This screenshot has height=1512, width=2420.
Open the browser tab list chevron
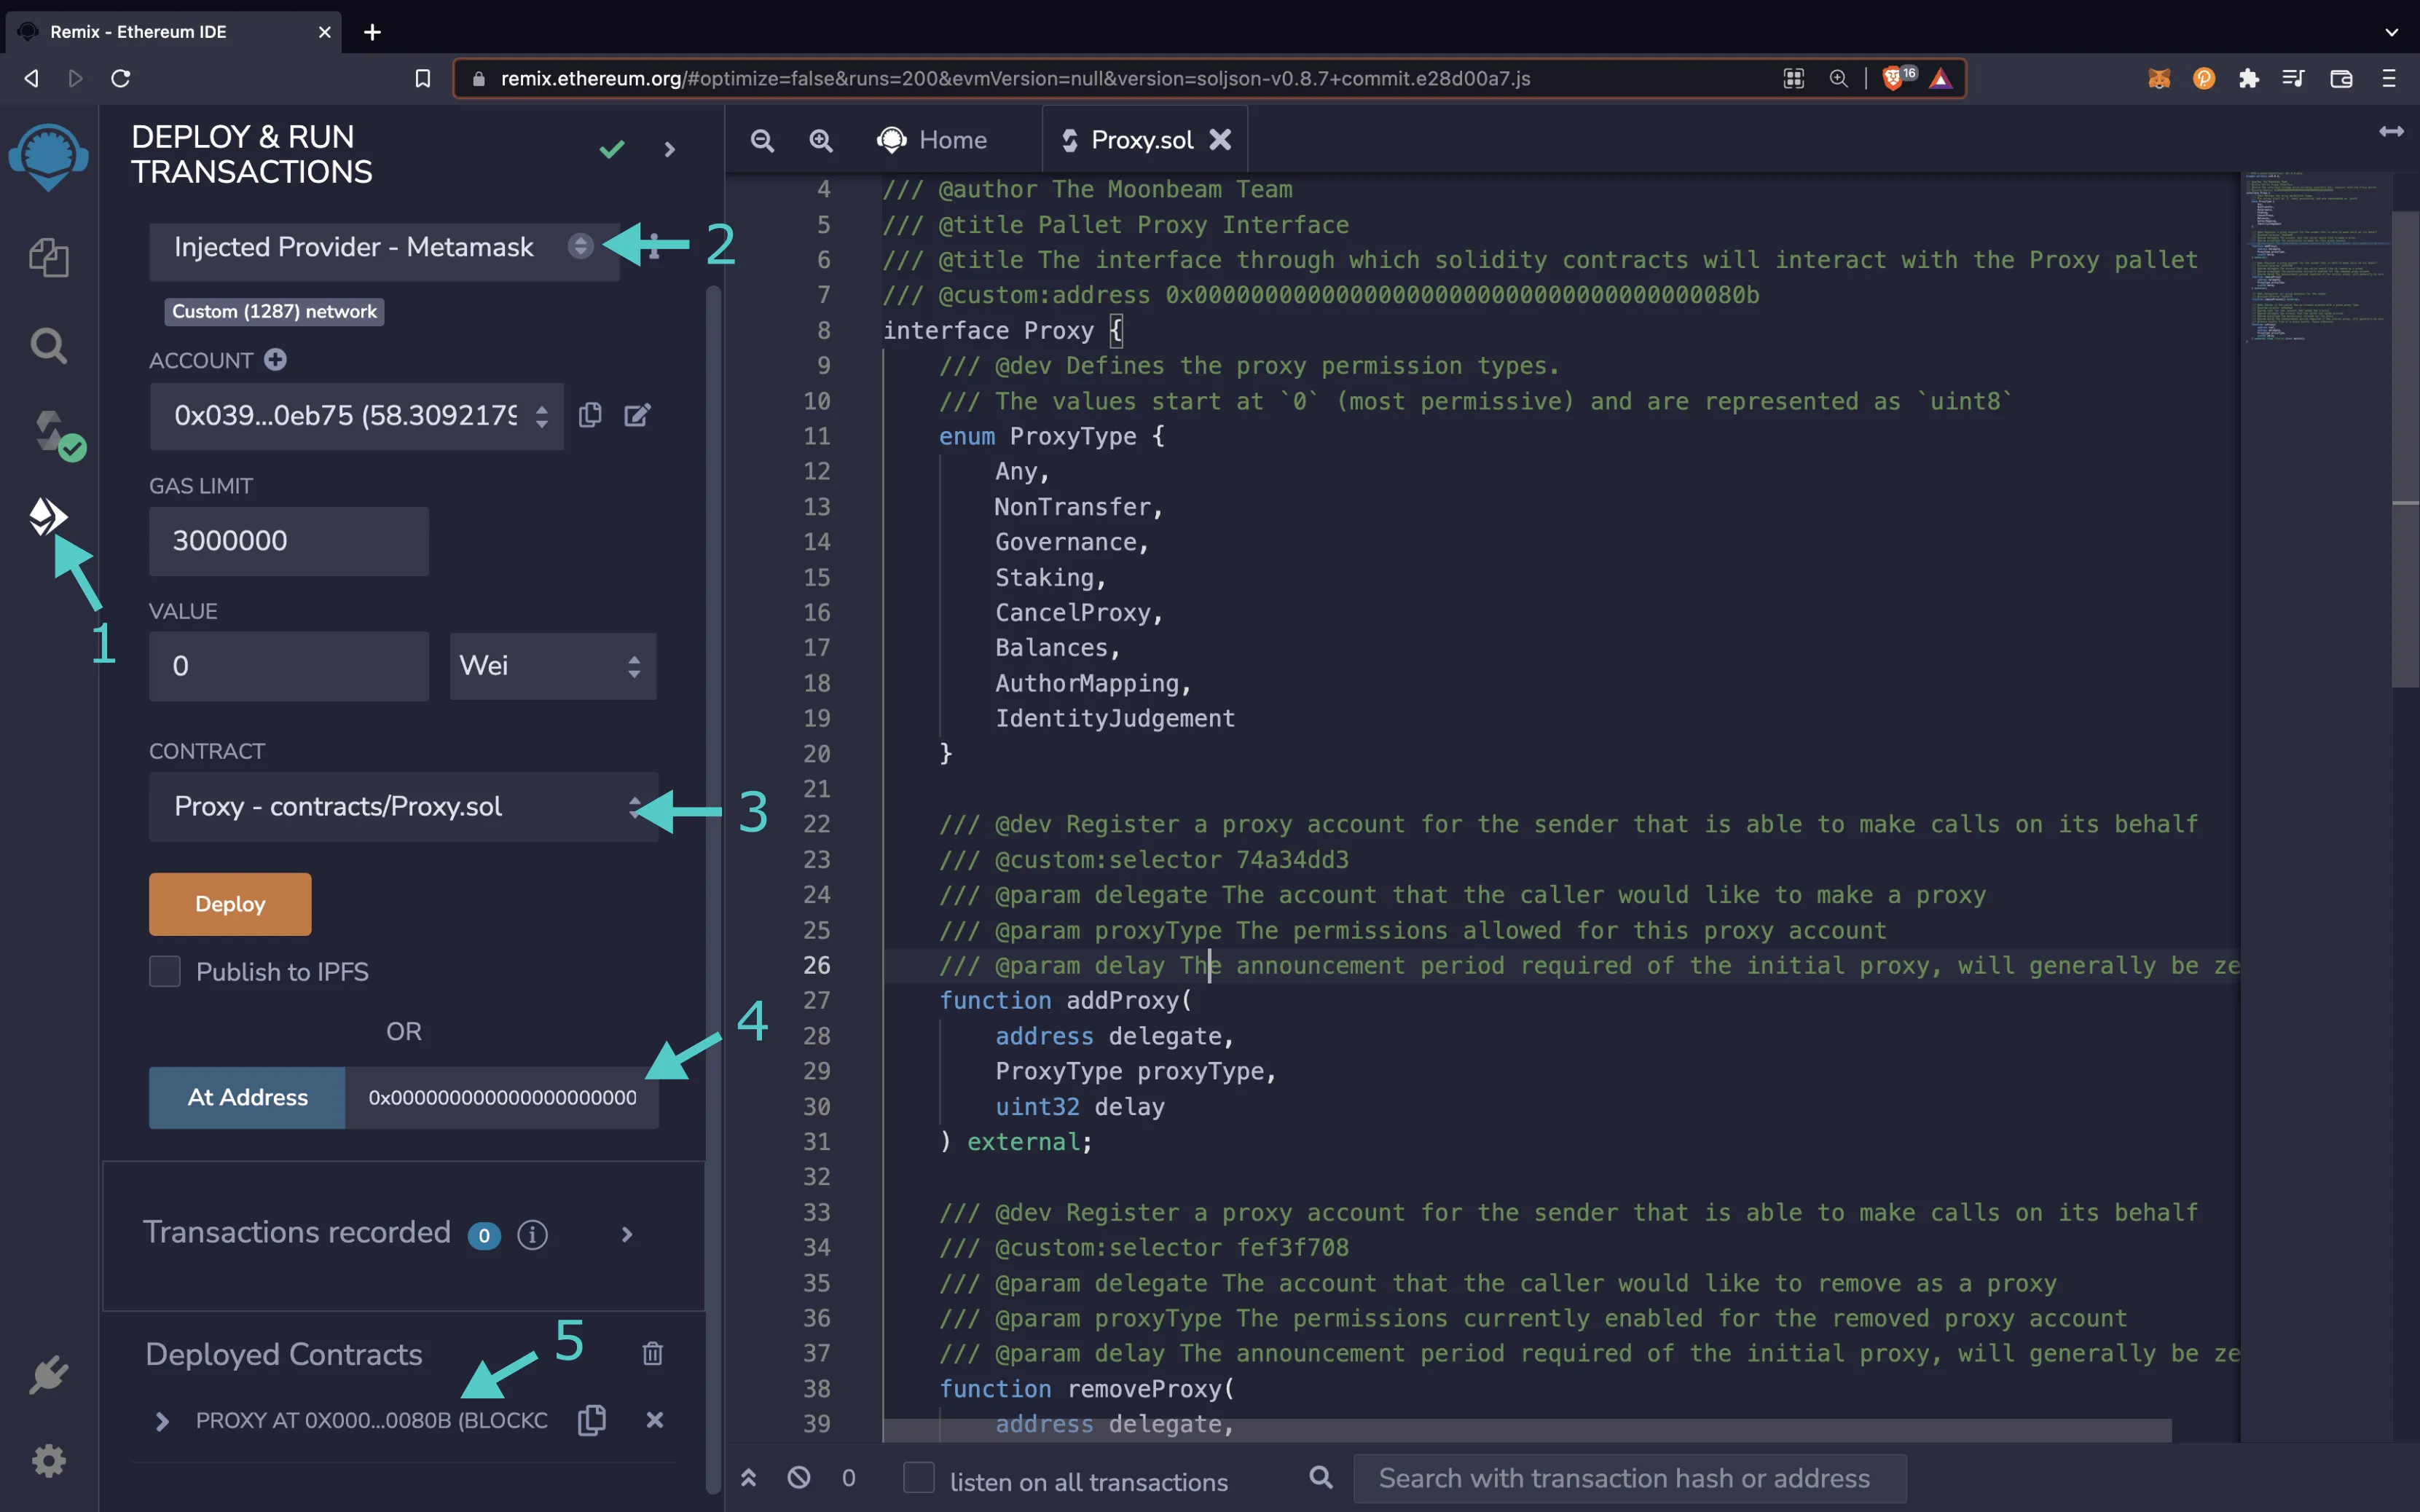coord(2391,32)
